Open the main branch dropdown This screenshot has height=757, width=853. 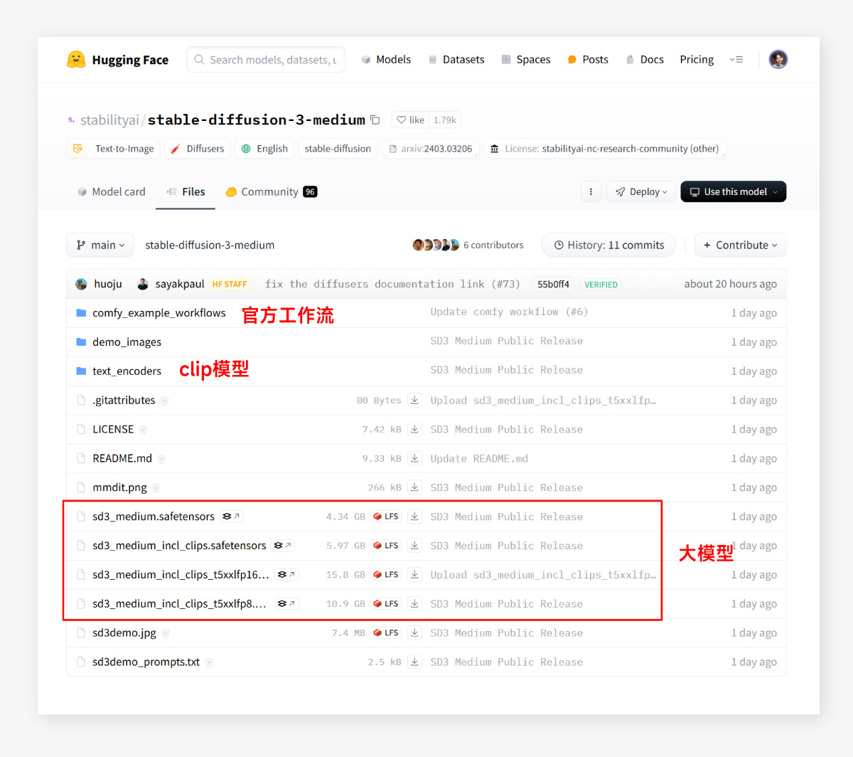pos(100,245)
